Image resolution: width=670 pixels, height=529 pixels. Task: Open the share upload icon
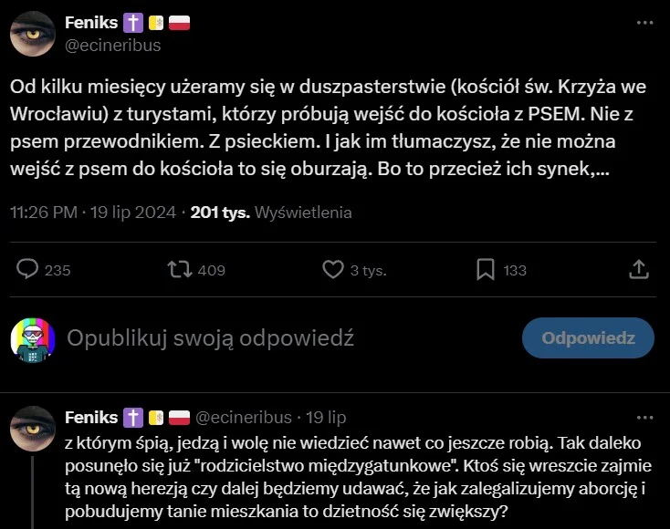[x=639, y=269]
